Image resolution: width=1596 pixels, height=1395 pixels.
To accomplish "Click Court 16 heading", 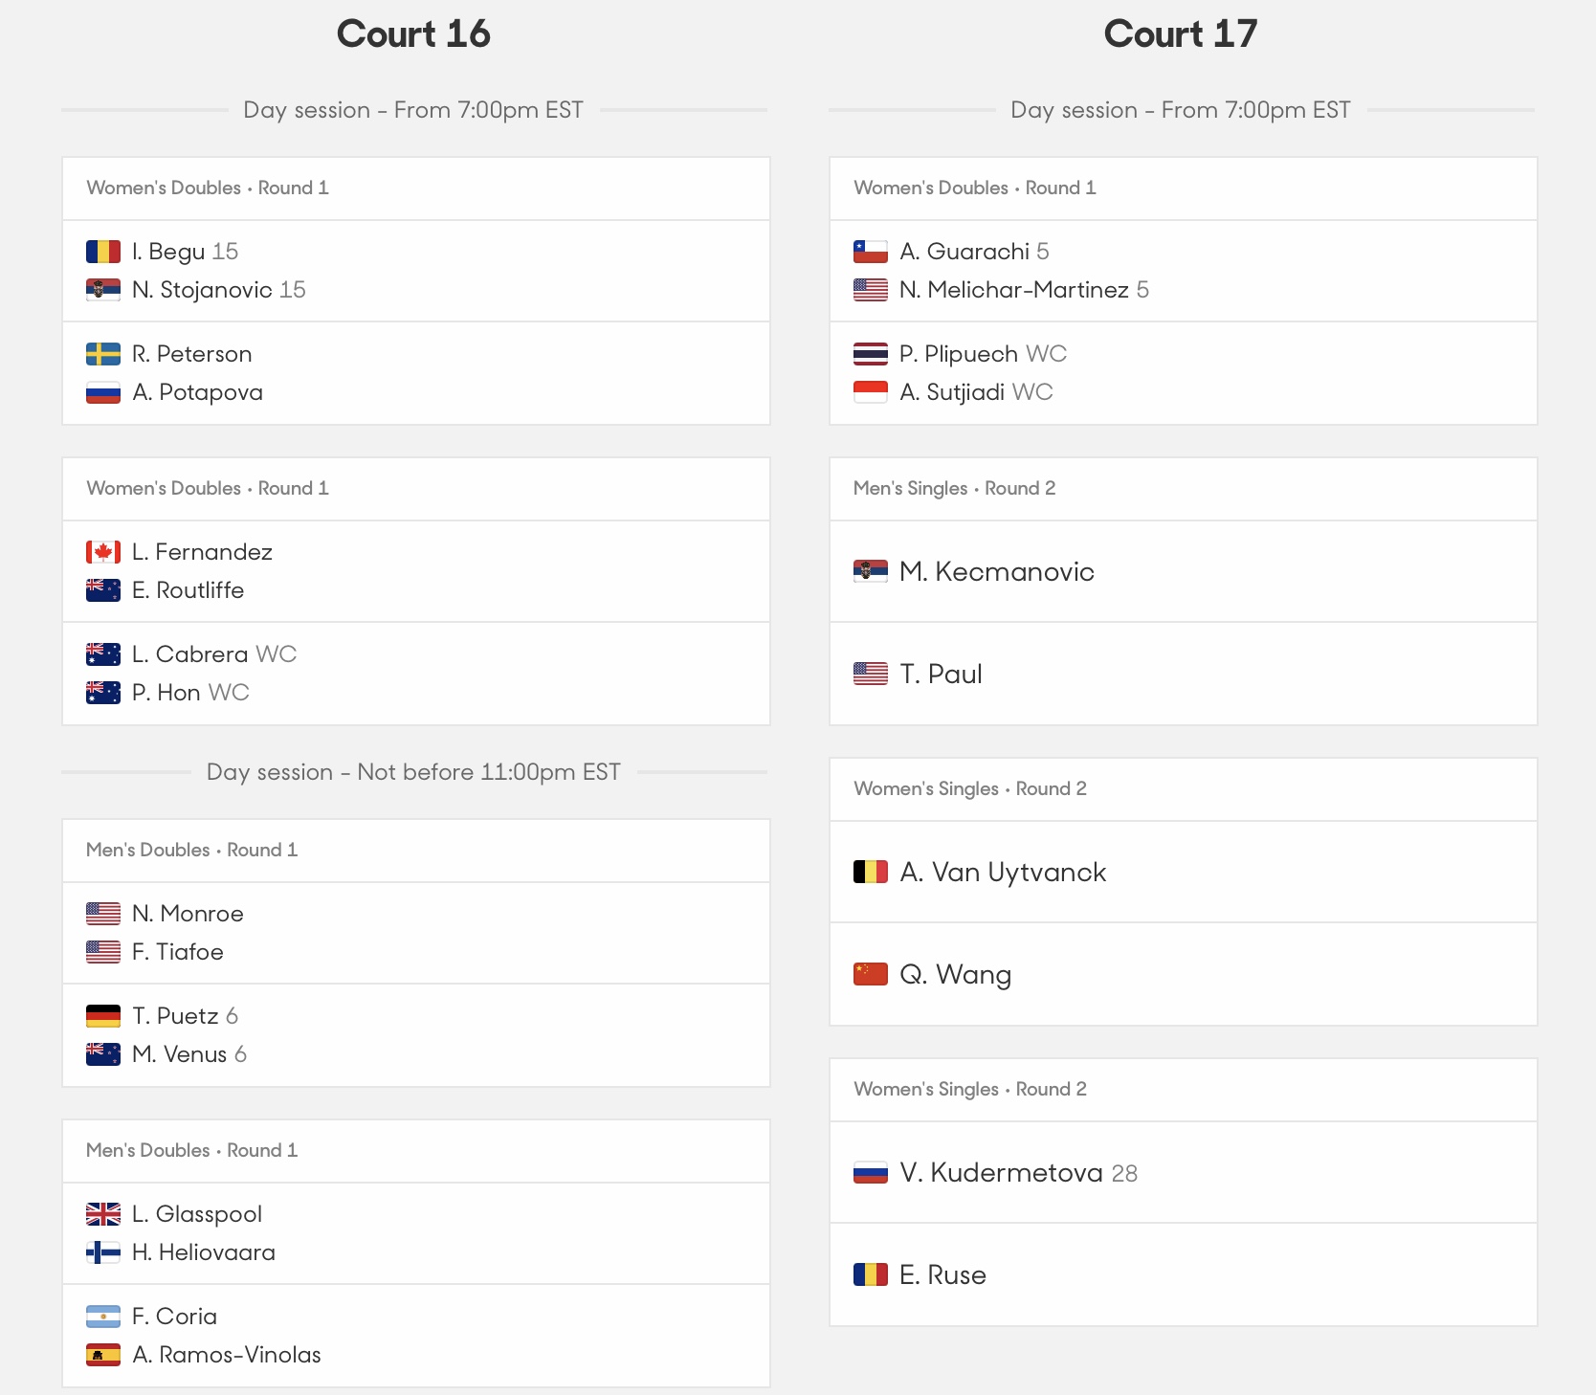I will (413, 34).
